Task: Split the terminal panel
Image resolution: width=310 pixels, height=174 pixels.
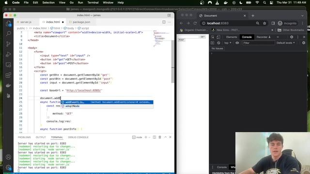Action: 155,137
